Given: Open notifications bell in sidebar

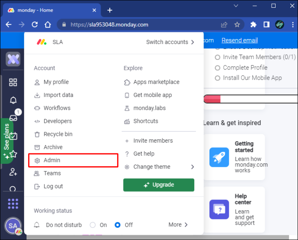Looking at the screenshot, I should pos(13,100).
